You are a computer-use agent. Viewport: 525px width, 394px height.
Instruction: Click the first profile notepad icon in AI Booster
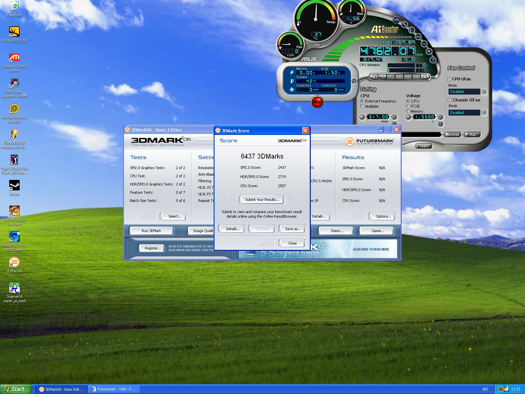(x=374, y=77)
